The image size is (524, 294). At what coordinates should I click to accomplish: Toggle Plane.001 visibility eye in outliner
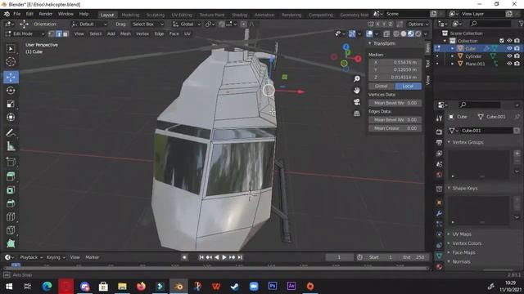[x=509, y=64]
